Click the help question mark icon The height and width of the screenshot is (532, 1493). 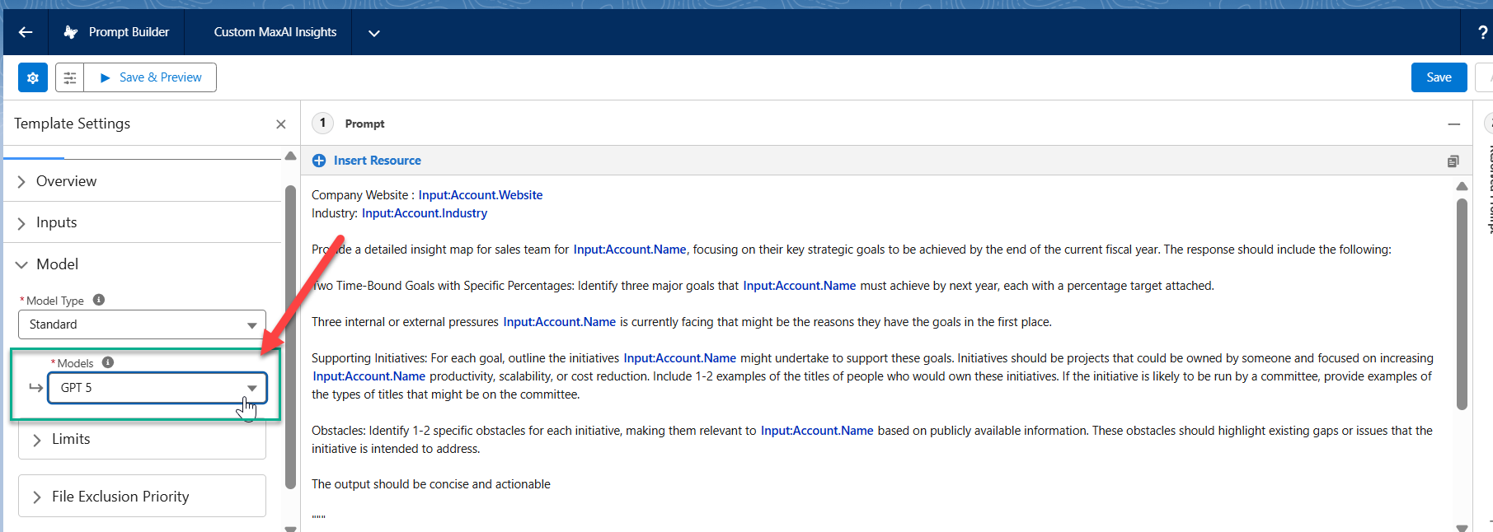click(x=1482, y=32)
